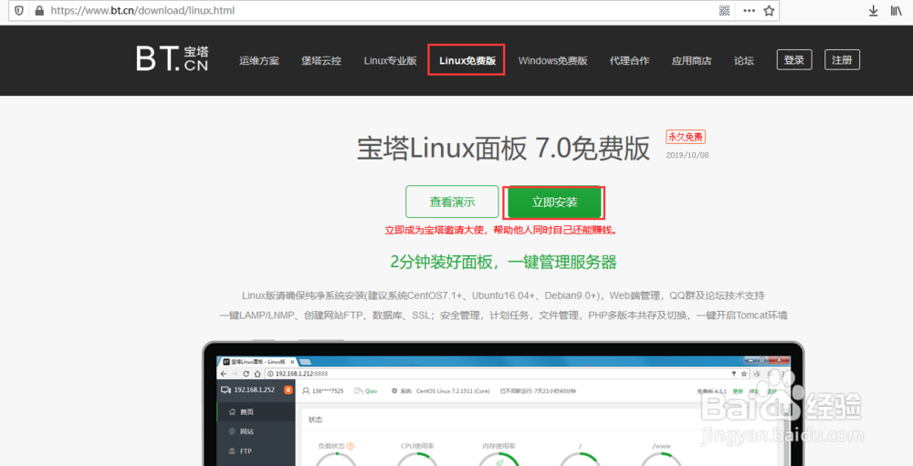Click the description line mentioning CentOS7.1+
Image resolution: width=913 pixels, height=466 pixels.
click(x=503, y=295)
